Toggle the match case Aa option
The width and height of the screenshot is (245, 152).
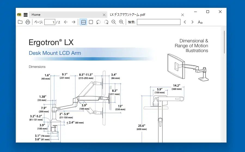click(200, 22)
